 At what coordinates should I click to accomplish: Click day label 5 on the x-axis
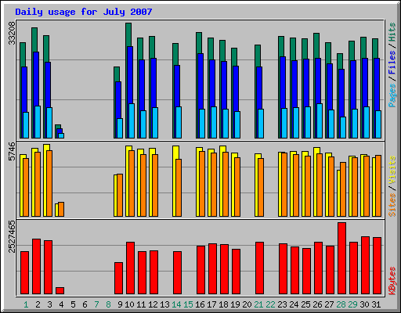pos(73,304)
